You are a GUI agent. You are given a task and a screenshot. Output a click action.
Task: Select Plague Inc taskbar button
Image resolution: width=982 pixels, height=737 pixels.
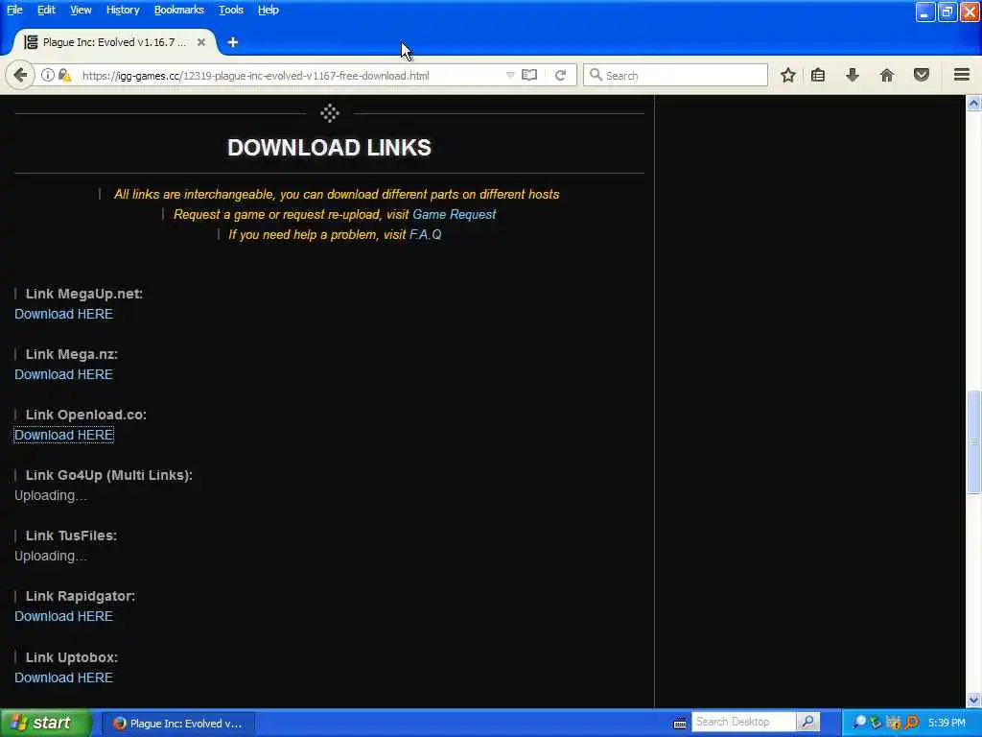[177, 724]
